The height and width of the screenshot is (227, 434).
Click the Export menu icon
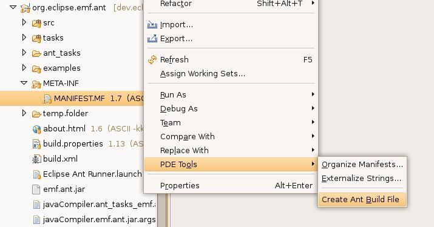(152, 38)
